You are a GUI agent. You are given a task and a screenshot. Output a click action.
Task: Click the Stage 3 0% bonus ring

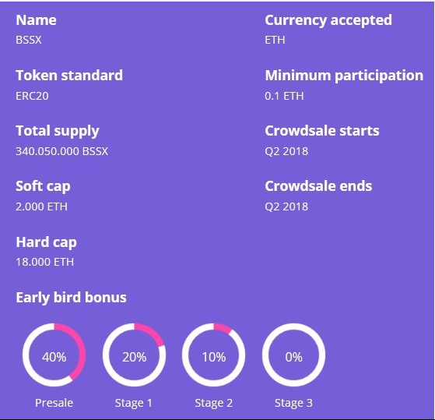click(293, 355)
